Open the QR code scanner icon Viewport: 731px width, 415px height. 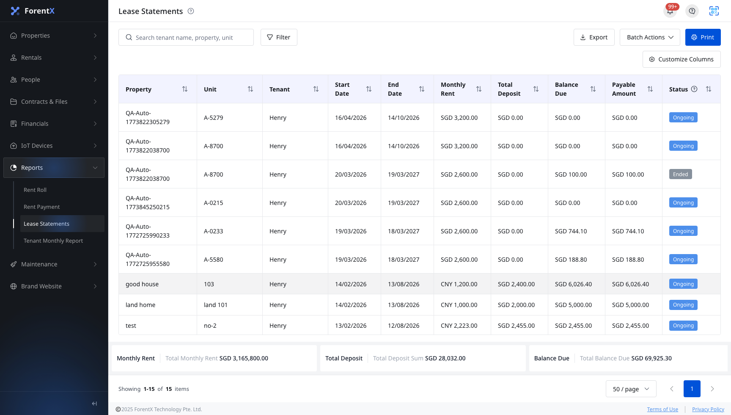[x=714, y=11]
